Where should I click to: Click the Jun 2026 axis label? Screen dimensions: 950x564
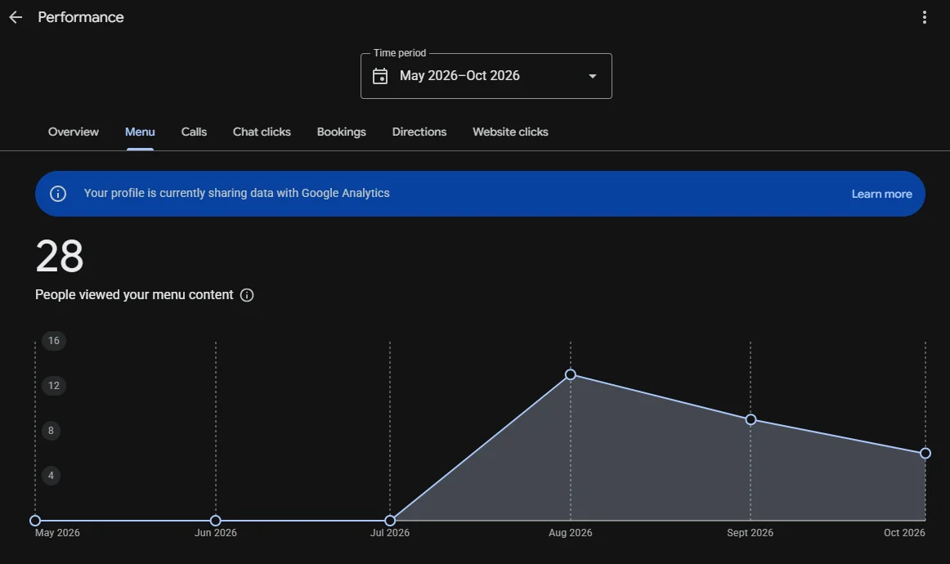pos(216,532)
